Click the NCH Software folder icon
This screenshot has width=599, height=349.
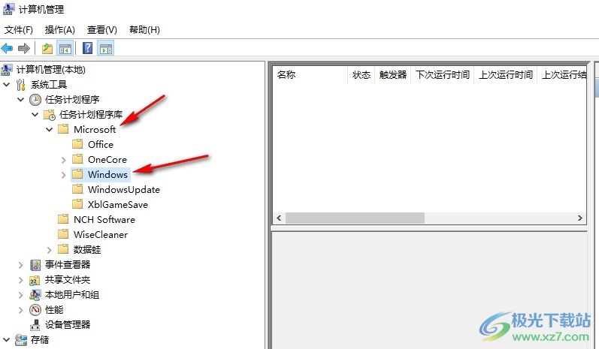[63, 219]
